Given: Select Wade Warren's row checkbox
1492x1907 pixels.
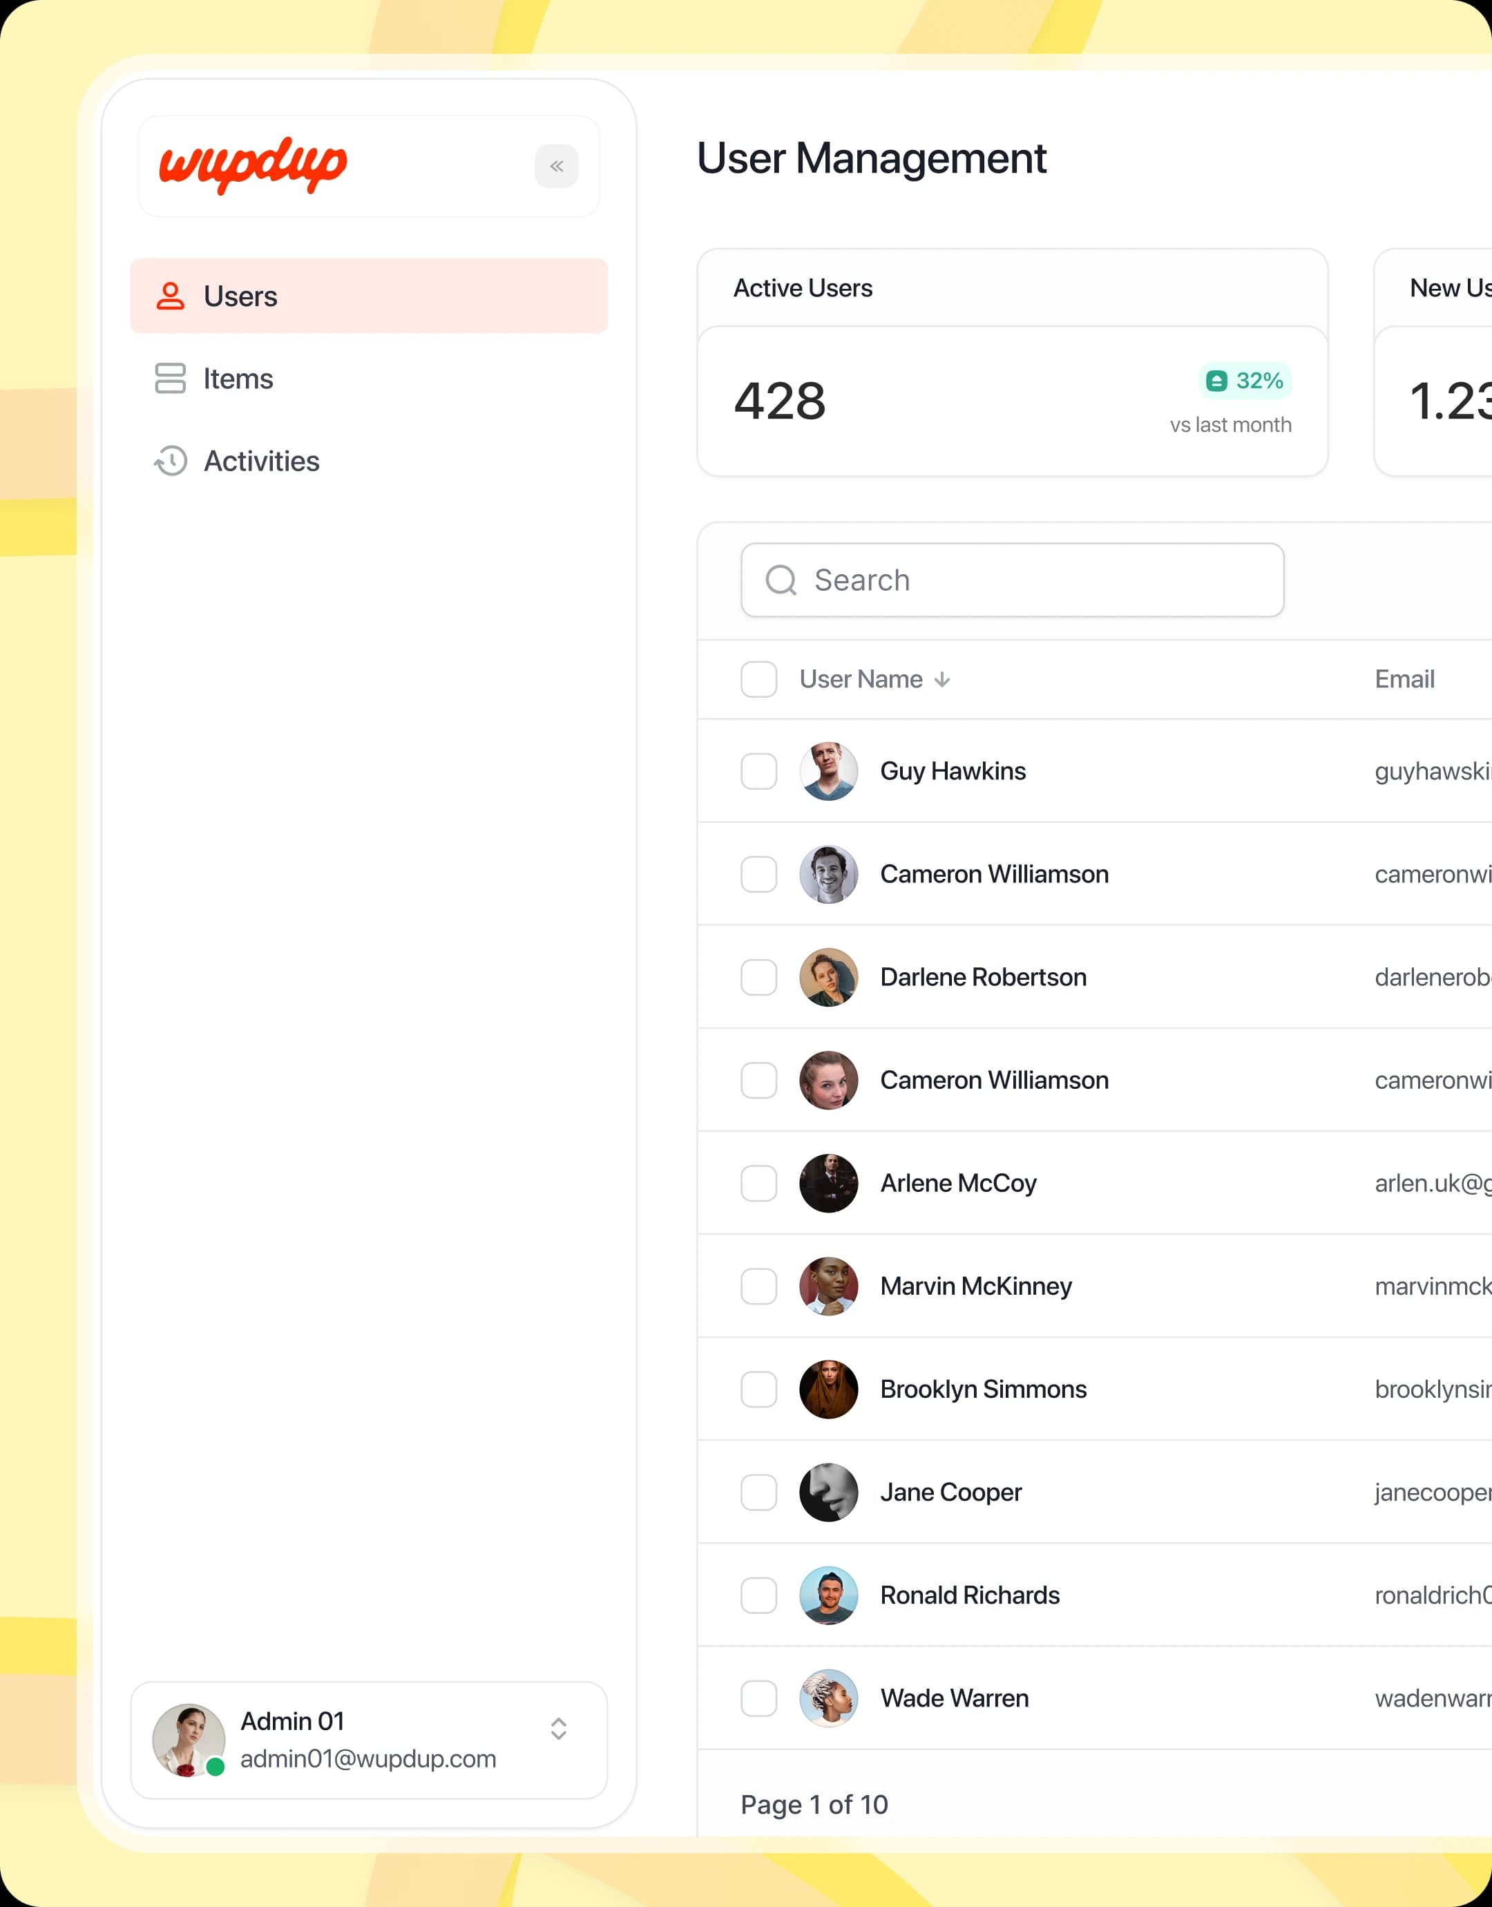Looking at the screenshot, I should (758, 1698).
